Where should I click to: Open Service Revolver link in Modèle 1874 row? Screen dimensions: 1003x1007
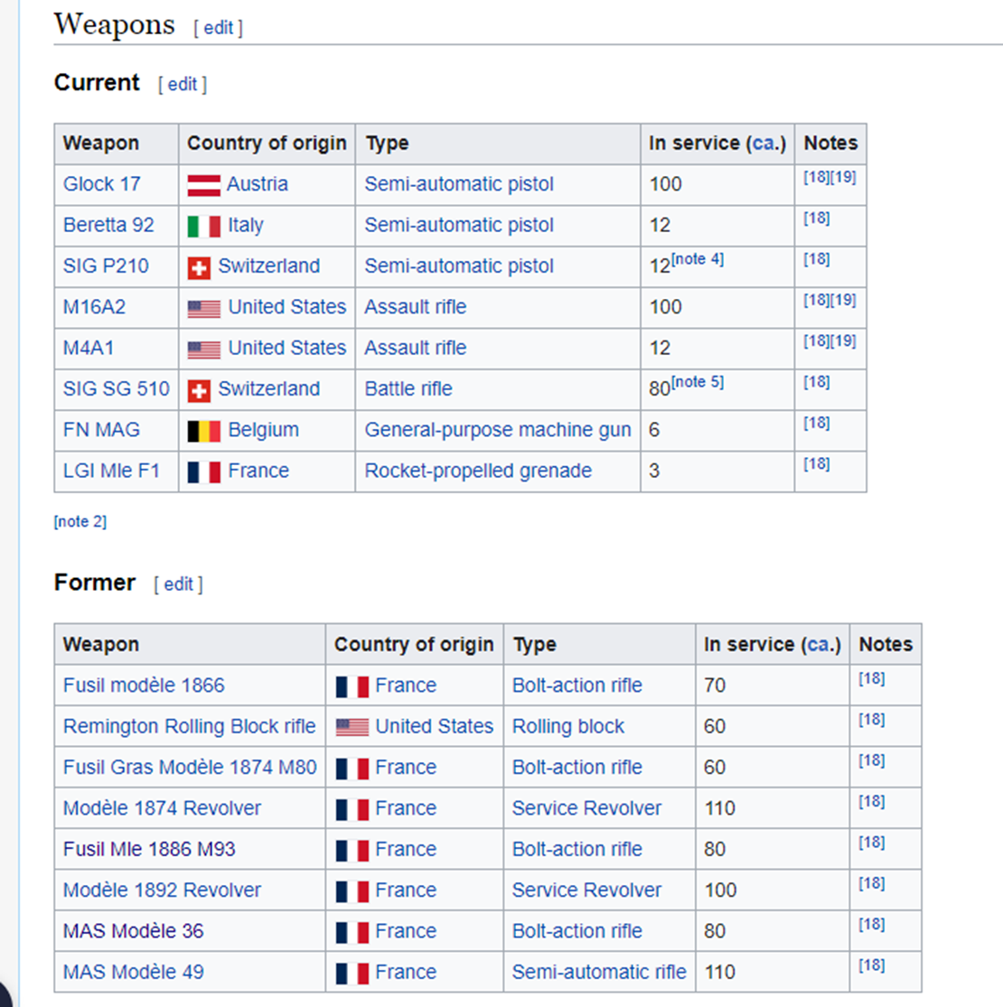pos(586,808)
